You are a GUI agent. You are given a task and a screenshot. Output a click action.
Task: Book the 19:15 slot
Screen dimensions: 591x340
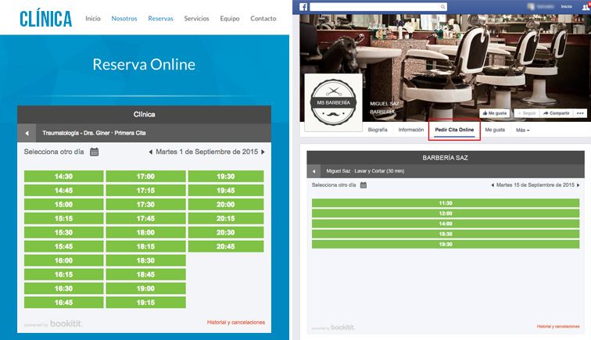146,302
